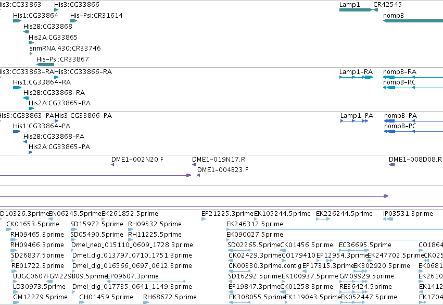Select His2B:CG33868 gene arrow

(x=26, y=32)
